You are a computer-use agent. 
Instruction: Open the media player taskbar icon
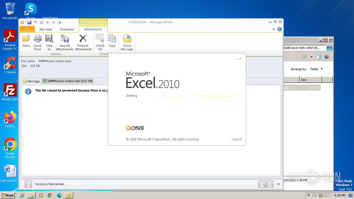pyautogui.click(x=41, y=195)
